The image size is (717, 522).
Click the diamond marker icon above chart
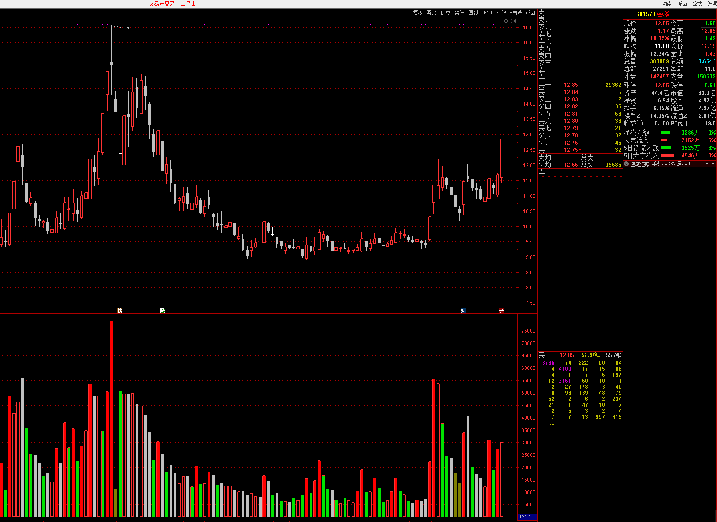pyautogui.click(x=506, y=21)
